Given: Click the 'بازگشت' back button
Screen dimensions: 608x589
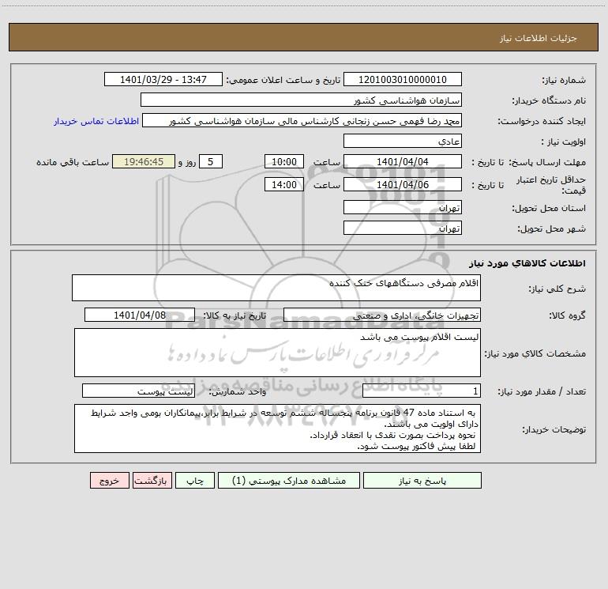Looking at the screenshot, I should tap(152, 480).
